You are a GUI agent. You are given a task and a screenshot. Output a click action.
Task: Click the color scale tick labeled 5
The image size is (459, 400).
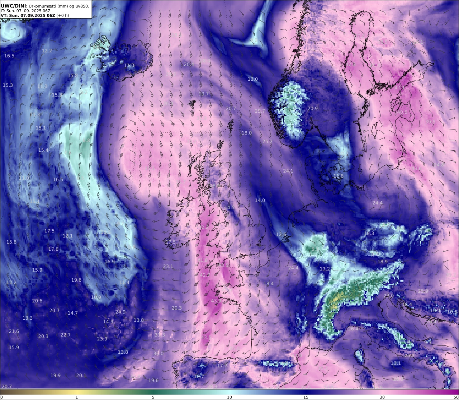click(x=153, y=397)
